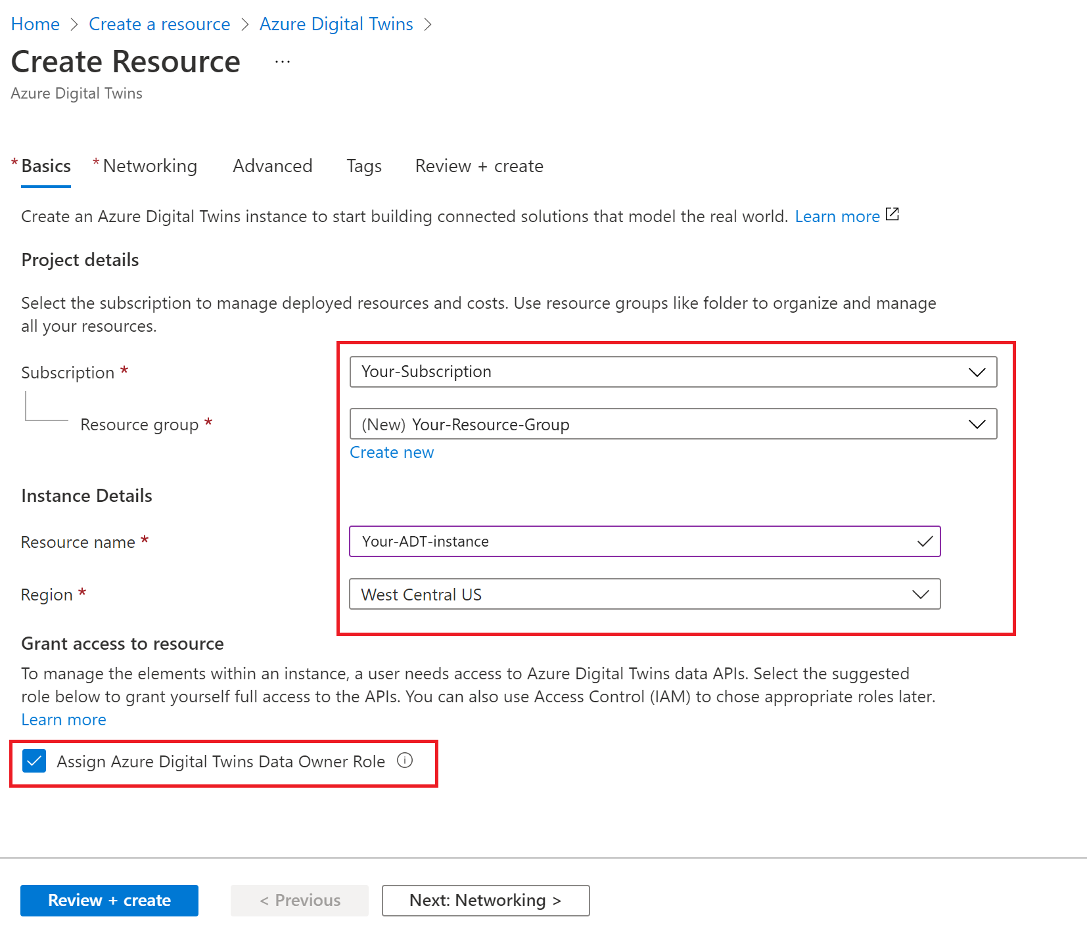Click the info icon beside Assign Data Owner Role

[405, 761]
